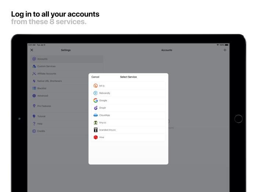Screen dimensions: 257x192
Task: Click the branded.tiny.cc black T icon
Action: click(95, 130)
